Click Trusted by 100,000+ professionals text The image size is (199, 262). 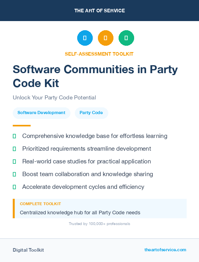click(99, 224)
